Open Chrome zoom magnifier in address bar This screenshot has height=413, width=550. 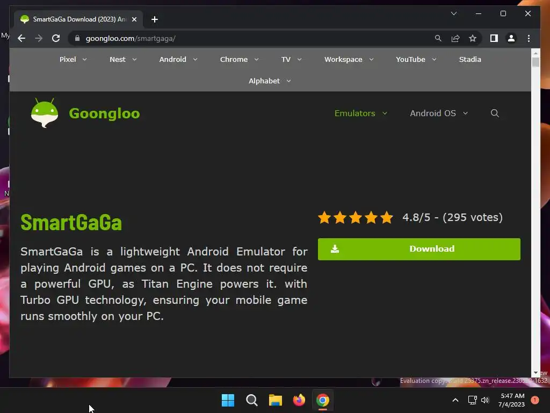click(438, 38)
